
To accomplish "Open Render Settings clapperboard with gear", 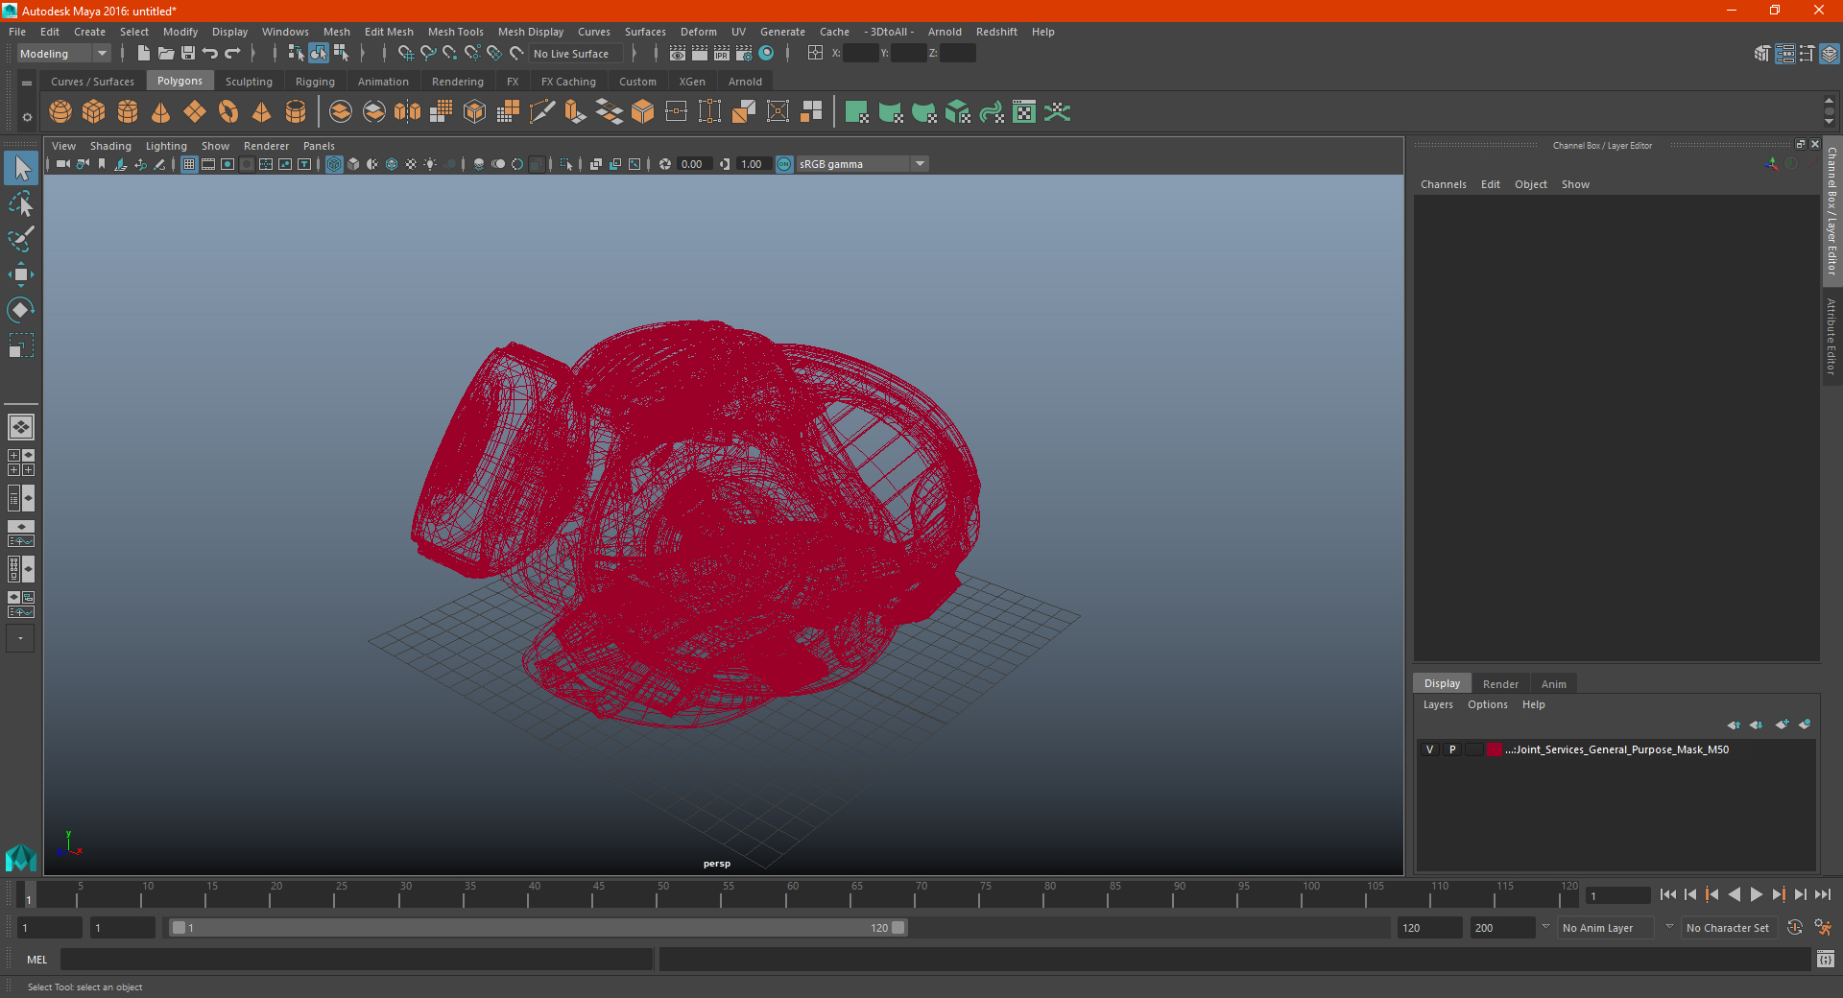I will [744, 54].
